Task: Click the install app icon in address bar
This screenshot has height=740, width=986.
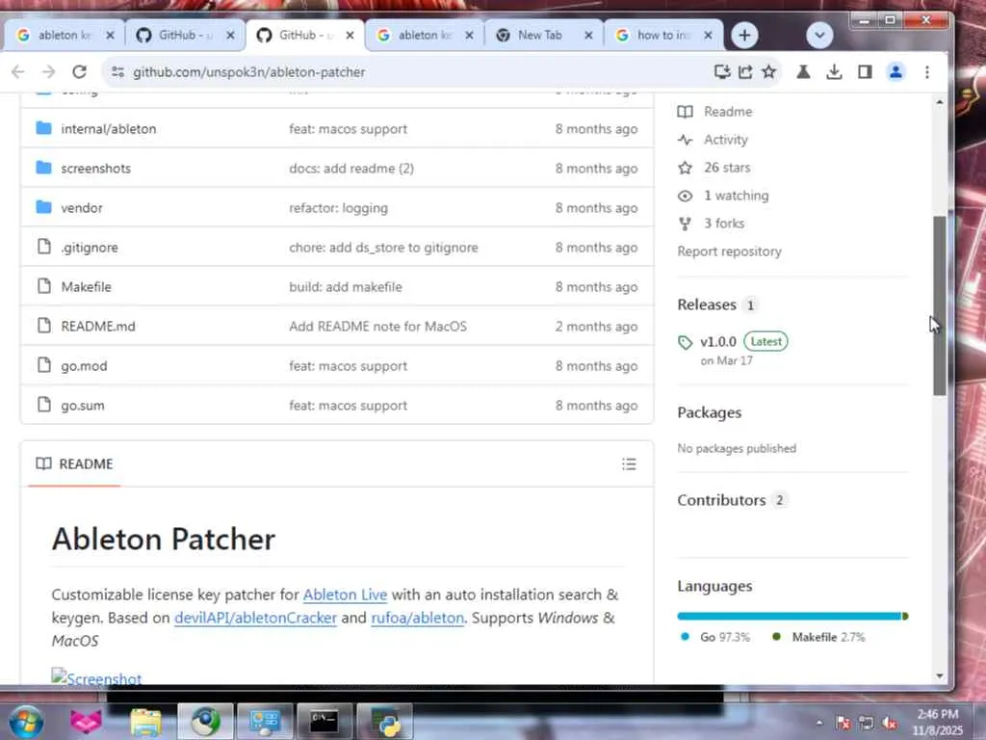Action: (x=722, y=71)
